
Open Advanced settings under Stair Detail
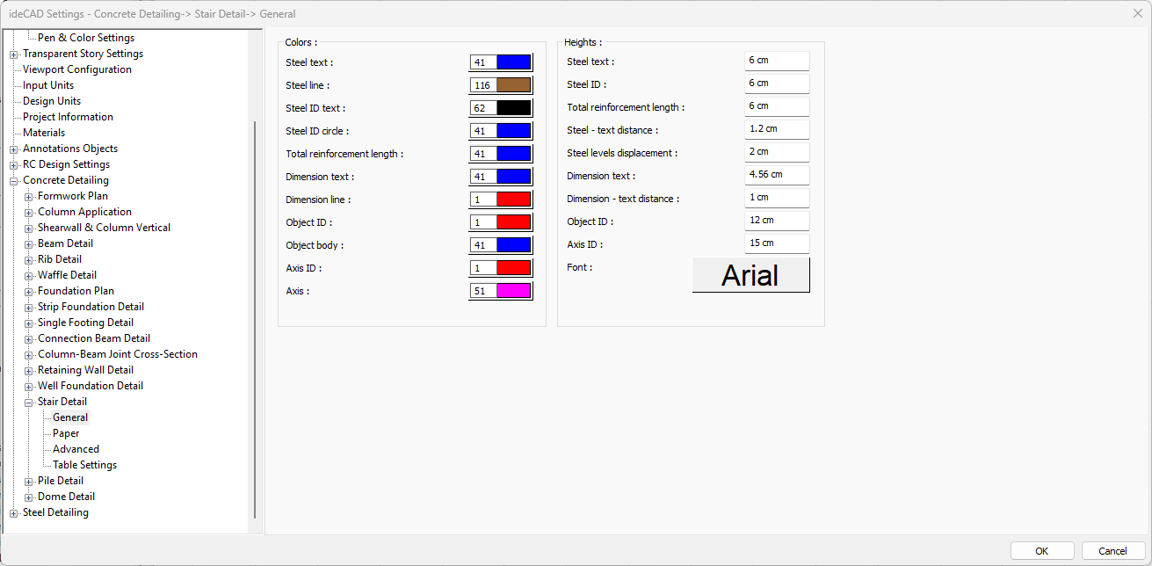(x=76, y=449)
